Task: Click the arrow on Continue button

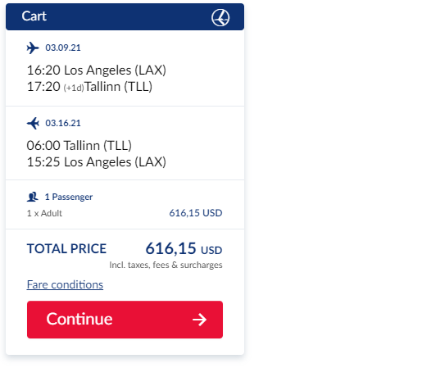Action: pyautogui.click(x=199, y=320)
